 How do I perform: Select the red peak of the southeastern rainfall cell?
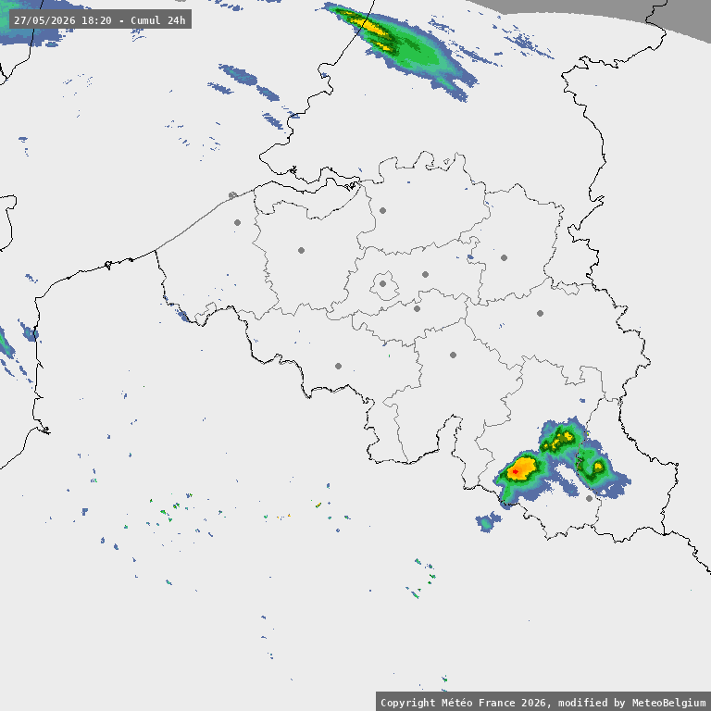click(x=515, y=471)
